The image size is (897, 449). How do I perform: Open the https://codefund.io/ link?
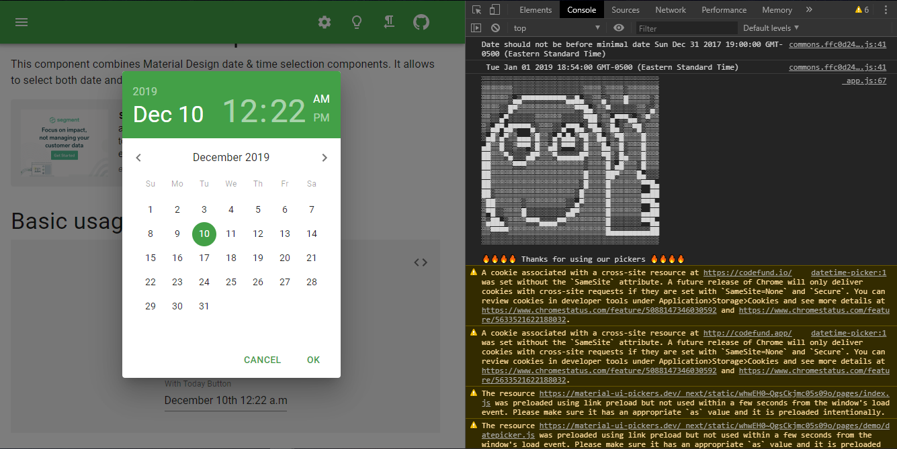(747, 272)
